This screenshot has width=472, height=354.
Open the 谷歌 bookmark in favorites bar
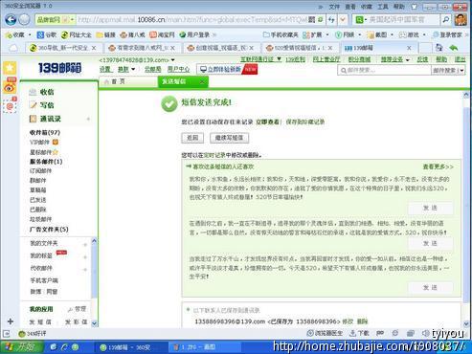pos(47,34)
